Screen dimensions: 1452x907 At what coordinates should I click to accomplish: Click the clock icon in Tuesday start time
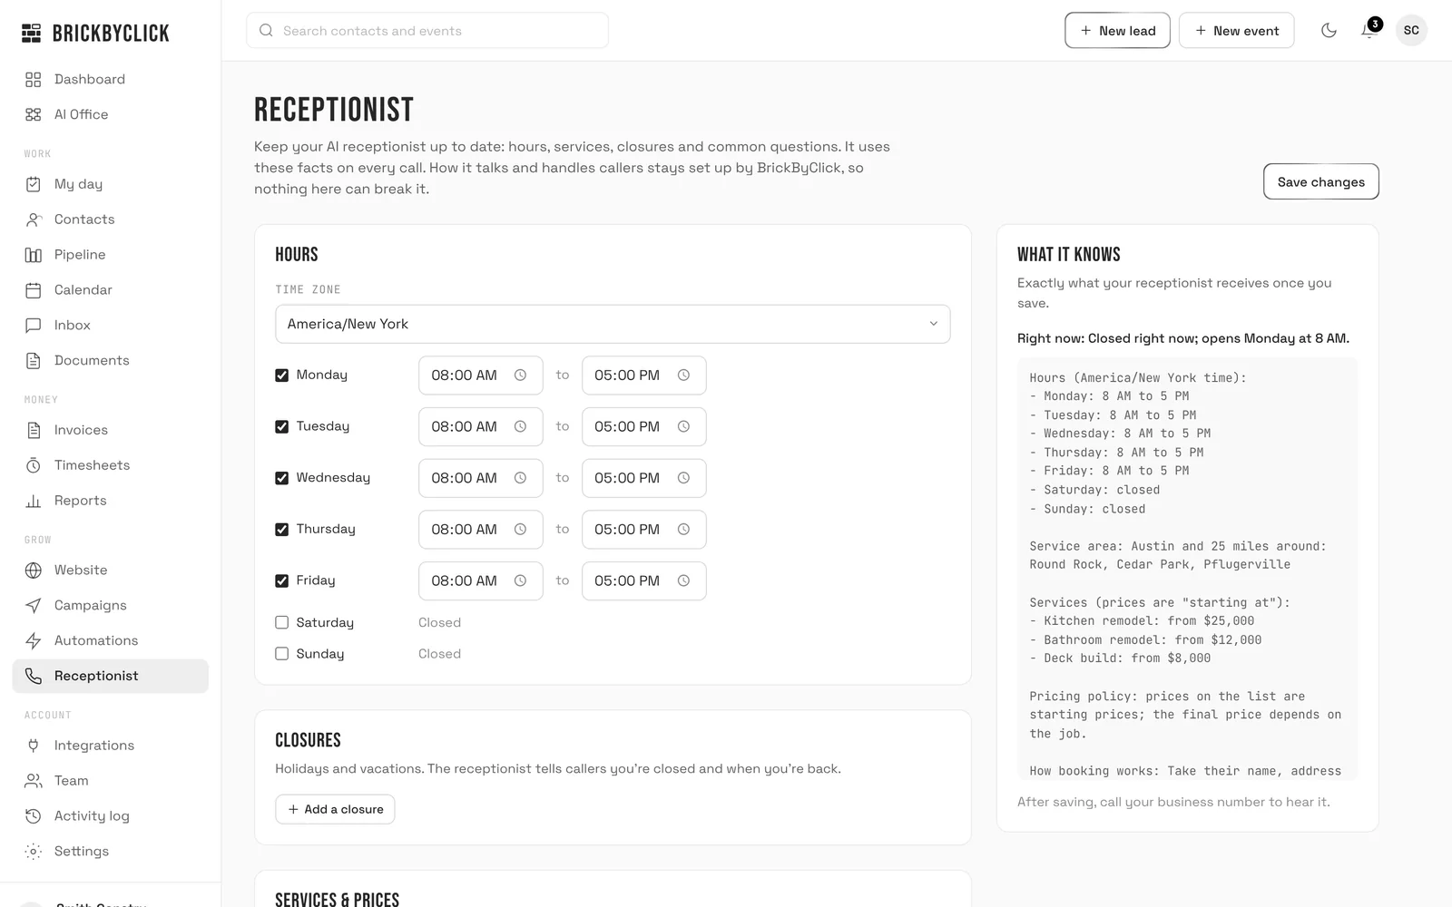click(520, 426)
